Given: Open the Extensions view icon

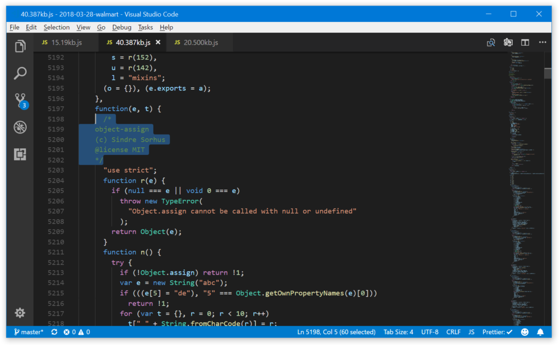Looking at the screenshot, I should pos(20,154).
